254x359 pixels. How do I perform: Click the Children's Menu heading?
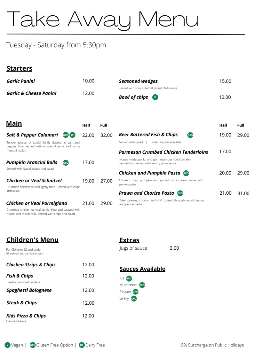pyautogui.click(x=32, y=240)
